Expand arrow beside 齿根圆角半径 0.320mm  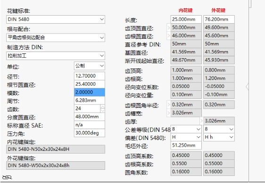(168, 105)
